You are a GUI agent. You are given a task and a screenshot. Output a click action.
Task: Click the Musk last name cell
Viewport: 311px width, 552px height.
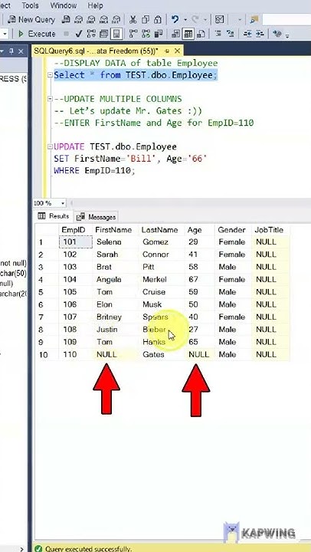(x=161, y=304)
